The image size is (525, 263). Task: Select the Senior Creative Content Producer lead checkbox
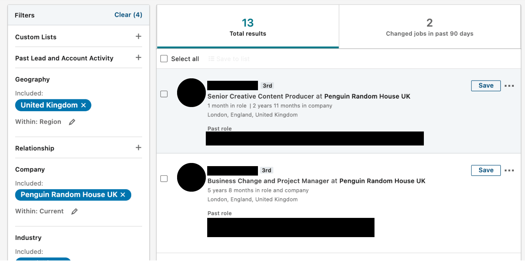[164, 94]
